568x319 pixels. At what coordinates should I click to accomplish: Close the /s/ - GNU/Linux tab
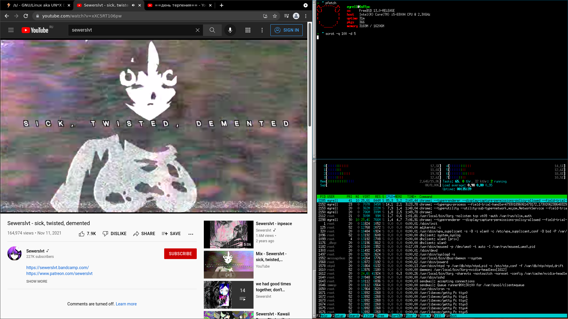pyautogui.click(x=69, y=5)
